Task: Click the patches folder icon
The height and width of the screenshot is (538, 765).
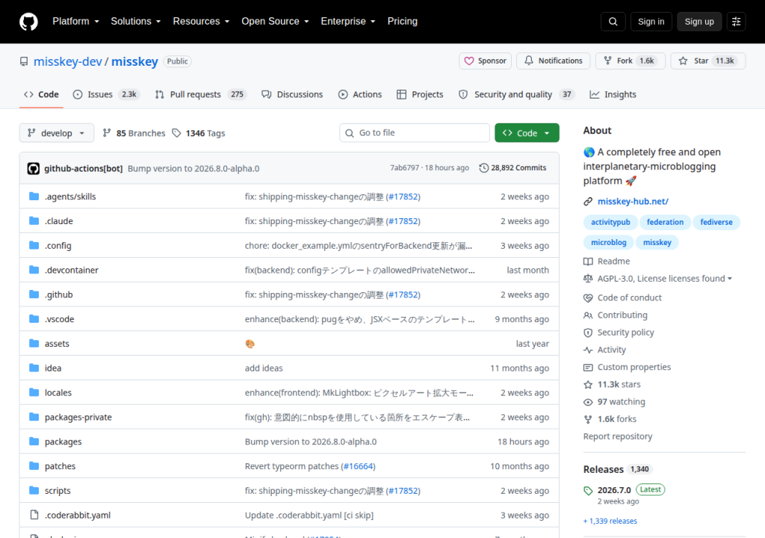Action: pos(34,466)
